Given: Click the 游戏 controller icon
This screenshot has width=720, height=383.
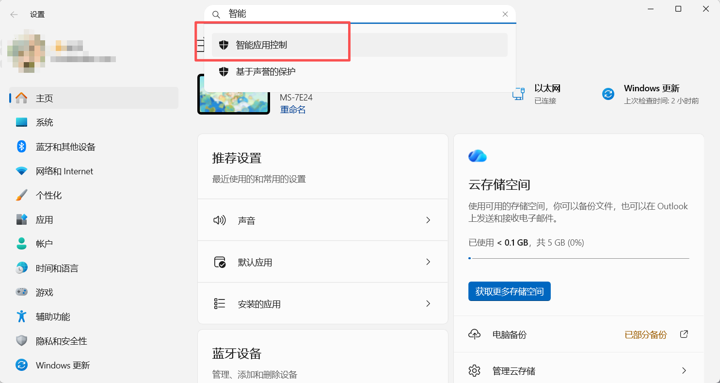Looking at the screenshot, I should pyautogui.click(x=21, y=292).
